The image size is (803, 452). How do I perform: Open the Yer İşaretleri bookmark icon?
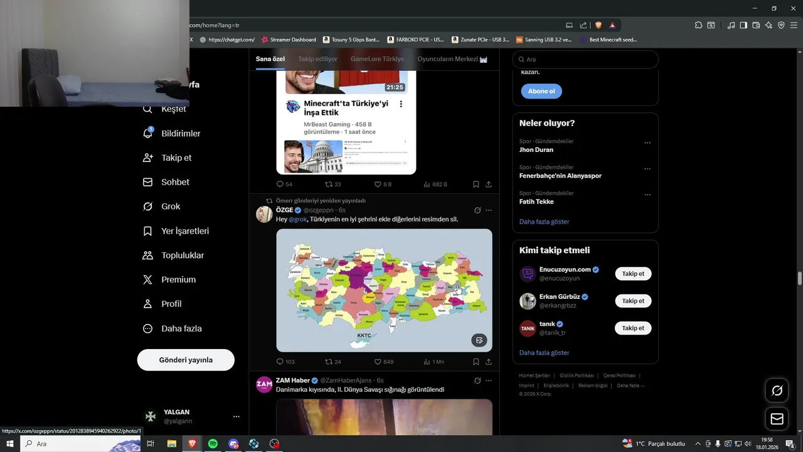coord(147,231)
